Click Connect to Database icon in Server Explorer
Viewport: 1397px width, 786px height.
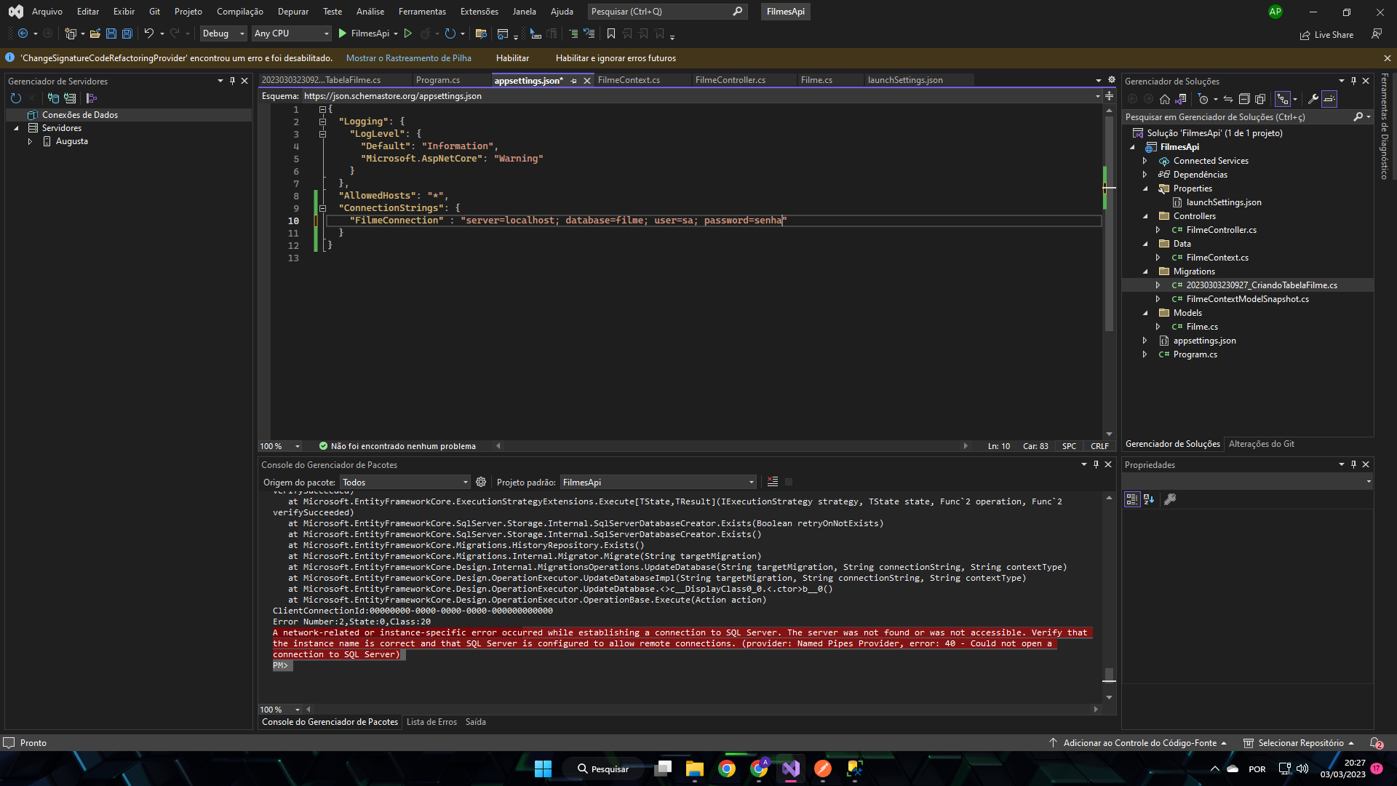(x=53, y=98)
